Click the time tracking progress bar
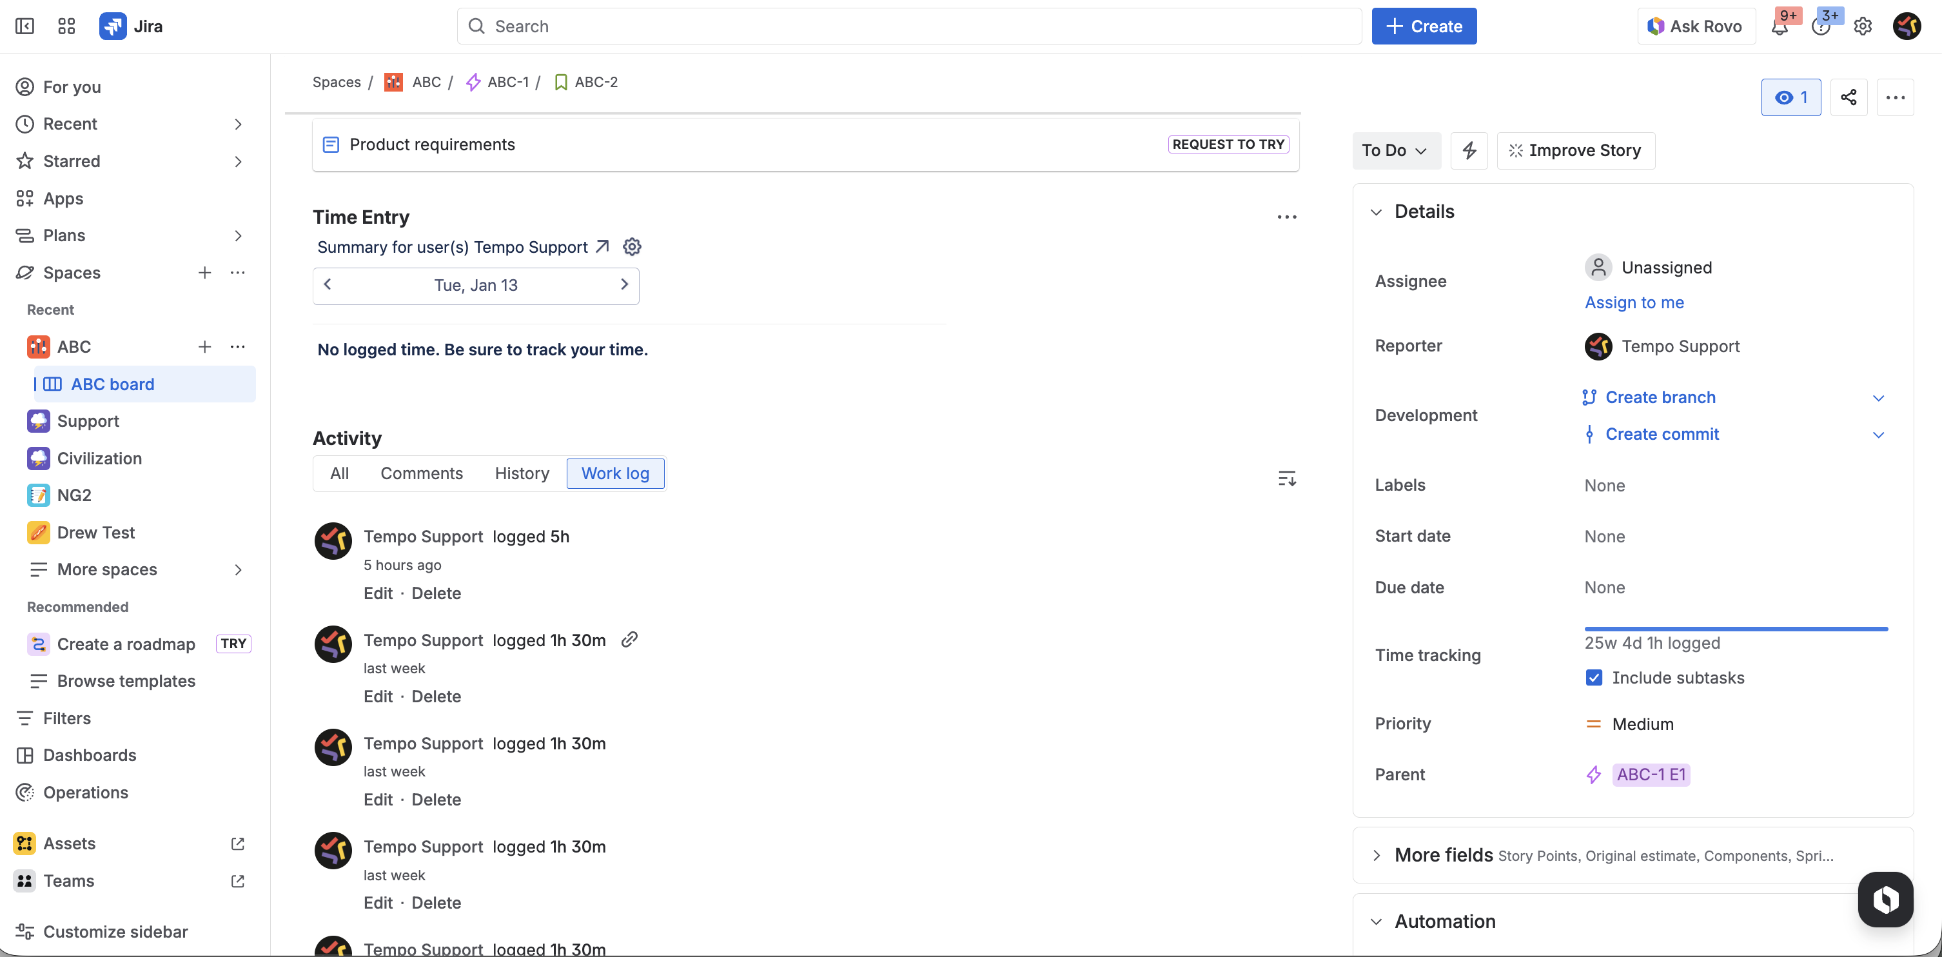The height and width of the screenshot is (957, 1942). 1736,628
